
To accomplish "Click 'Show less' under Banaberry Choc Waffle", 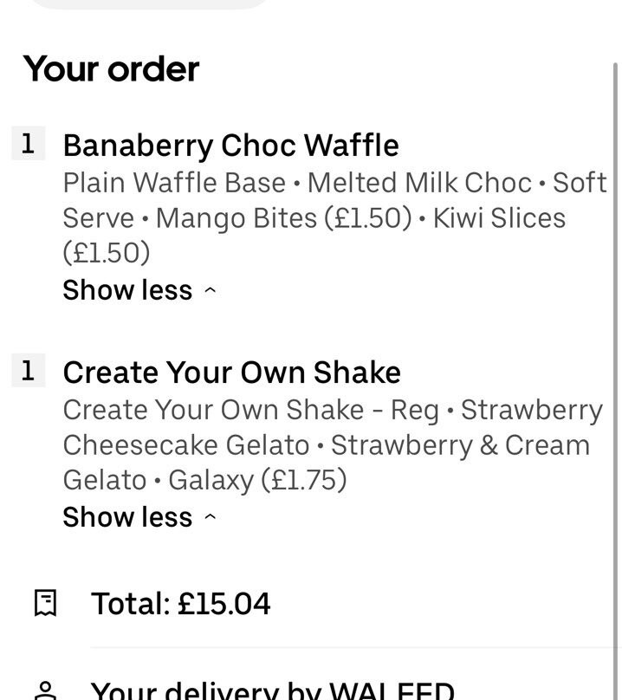I will click(x=127, y=290).
